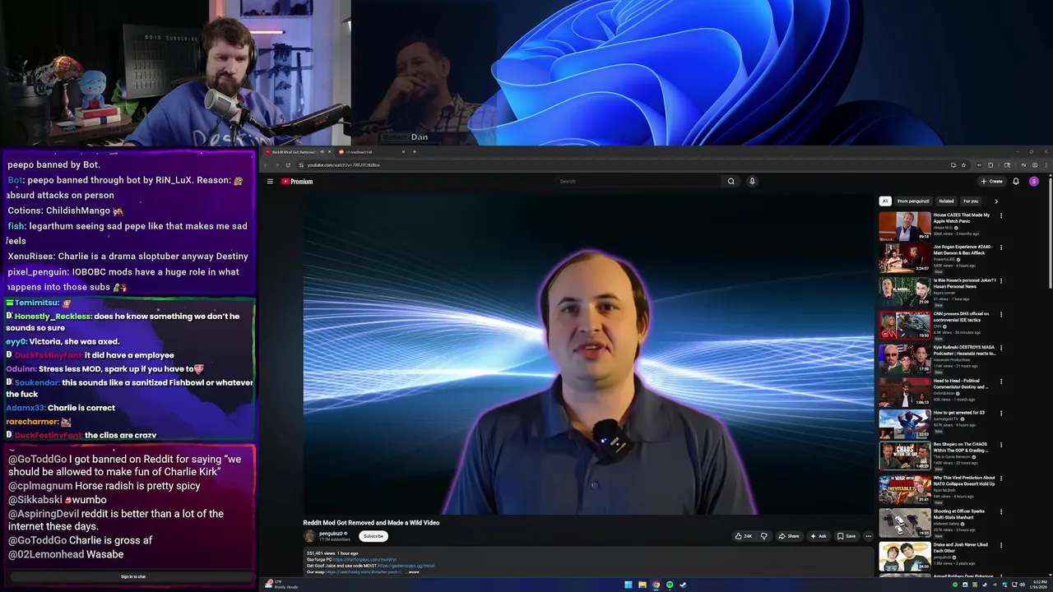The width and height of the screenshot is (1053, 592).
Task: Open How to get arrested for $3 video
Action: pyautogui.click(x=905, y=424)
